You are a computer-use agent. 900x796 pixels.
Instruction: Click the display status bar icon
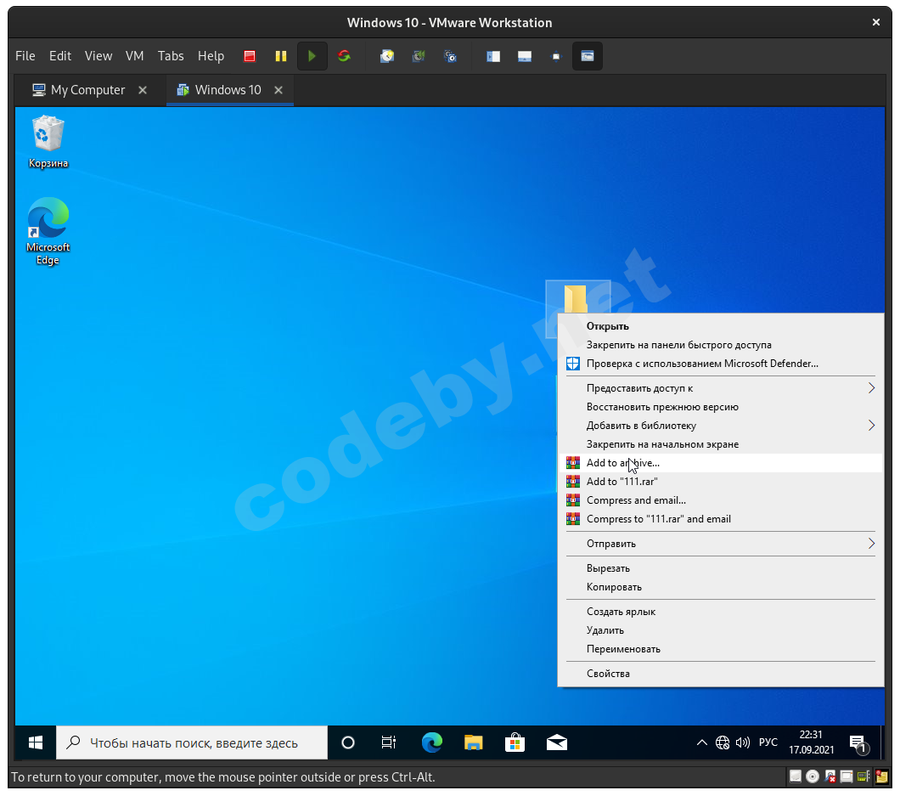(x=847, y=777)
